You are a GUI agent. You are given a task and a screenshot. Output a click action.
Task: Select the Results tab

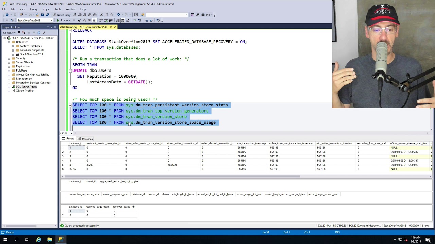coord(68,139)
